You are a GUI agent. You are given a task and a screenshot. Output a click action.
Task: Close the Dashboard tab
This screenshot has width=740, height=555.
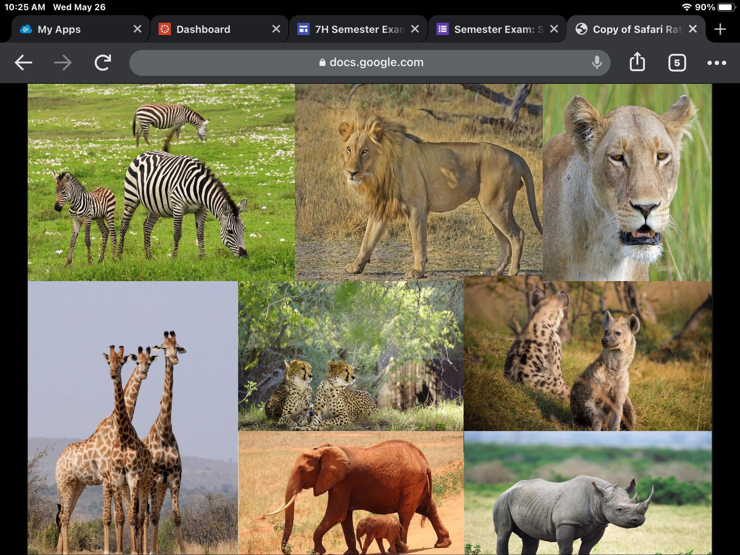[x=276, y=29]
